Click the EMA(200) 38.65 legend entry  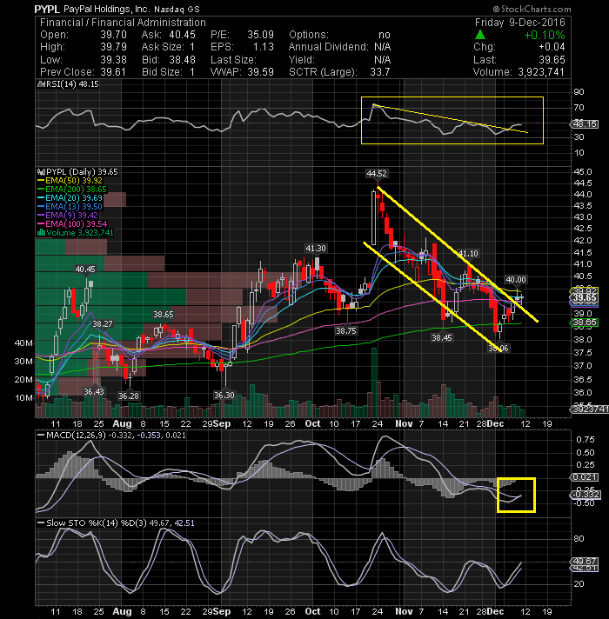click(72, 190)
